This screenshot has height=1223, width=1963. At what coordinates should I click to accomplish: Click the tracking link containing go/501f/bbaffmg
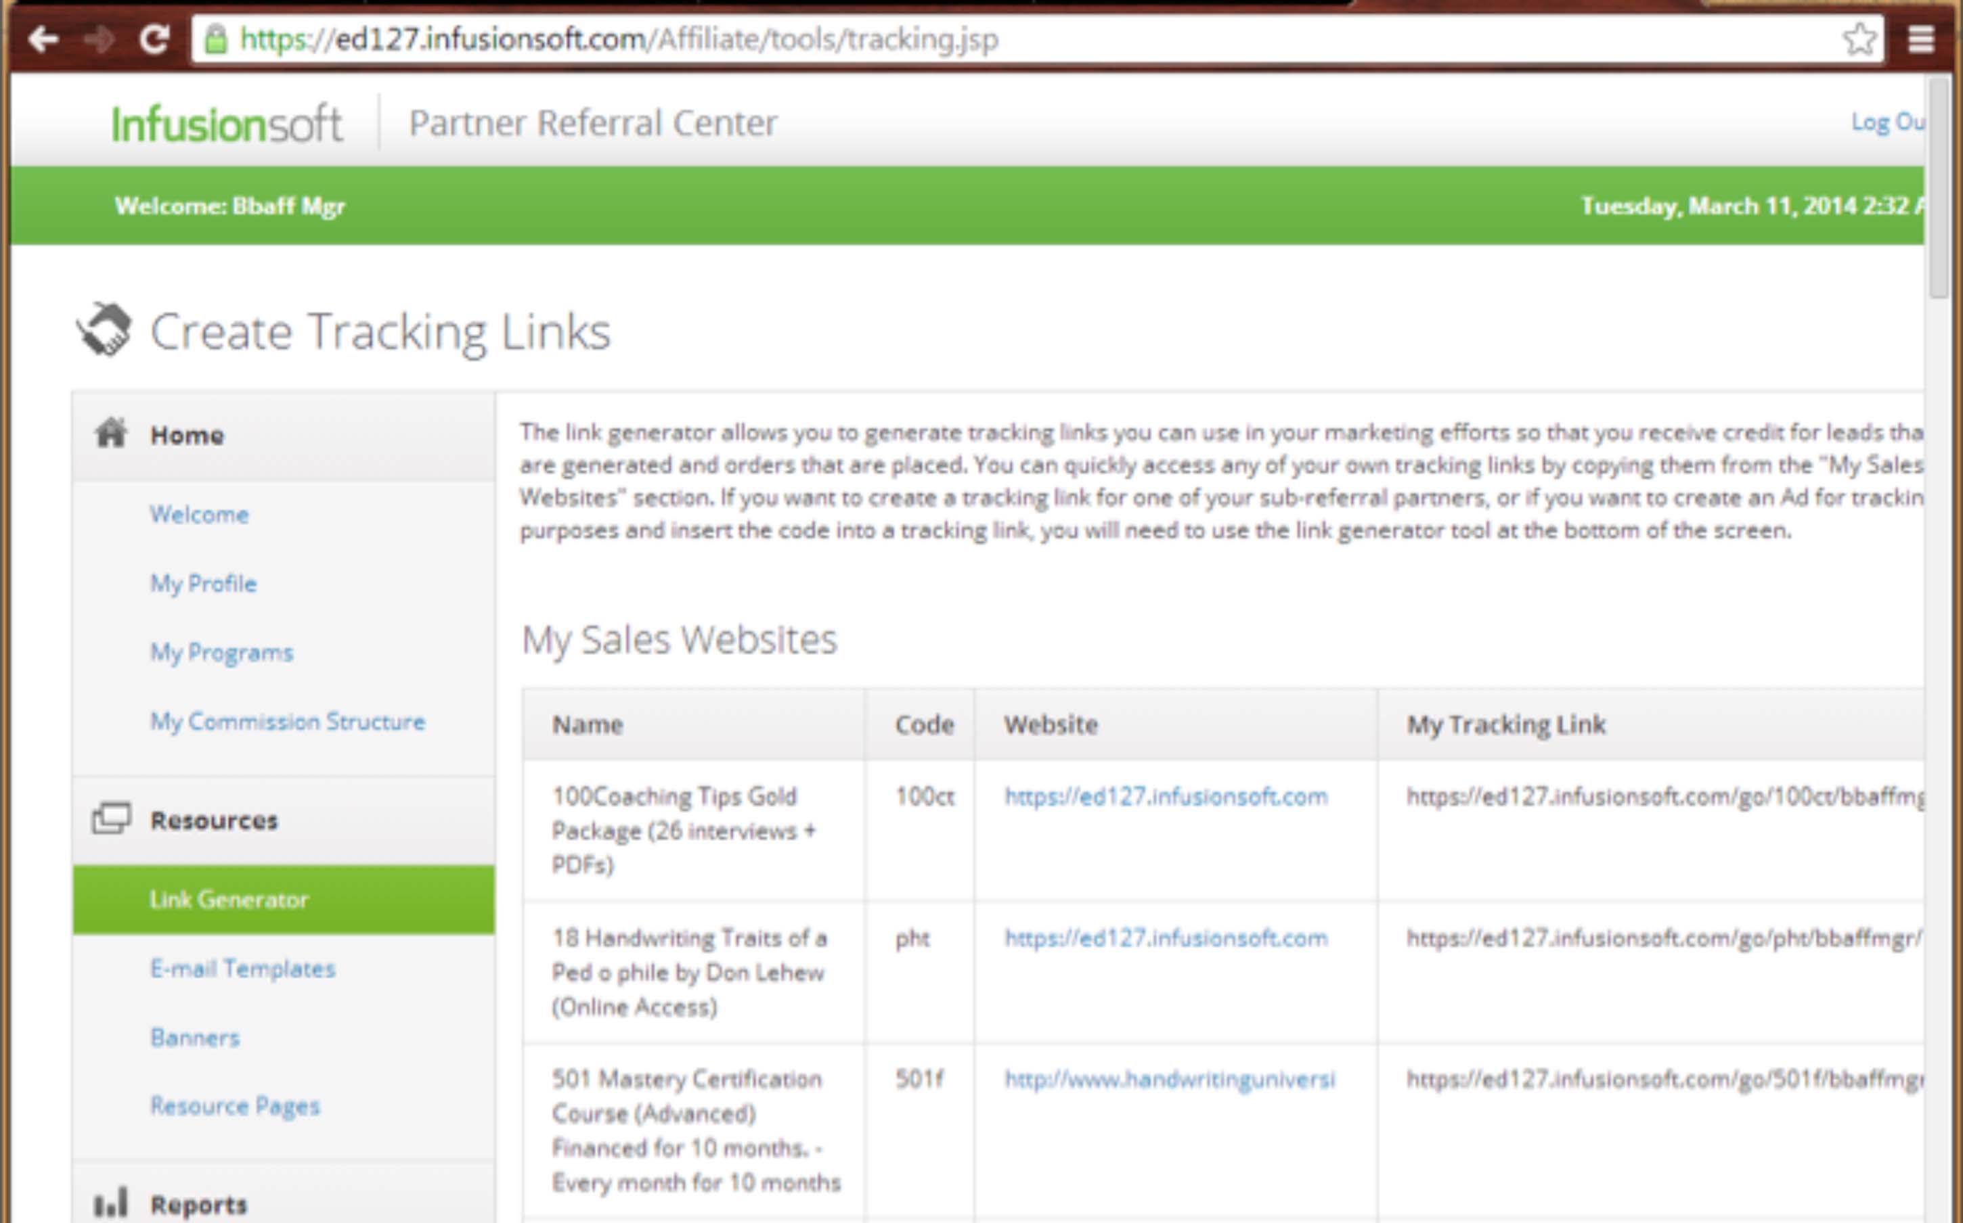[1664, 1080]
